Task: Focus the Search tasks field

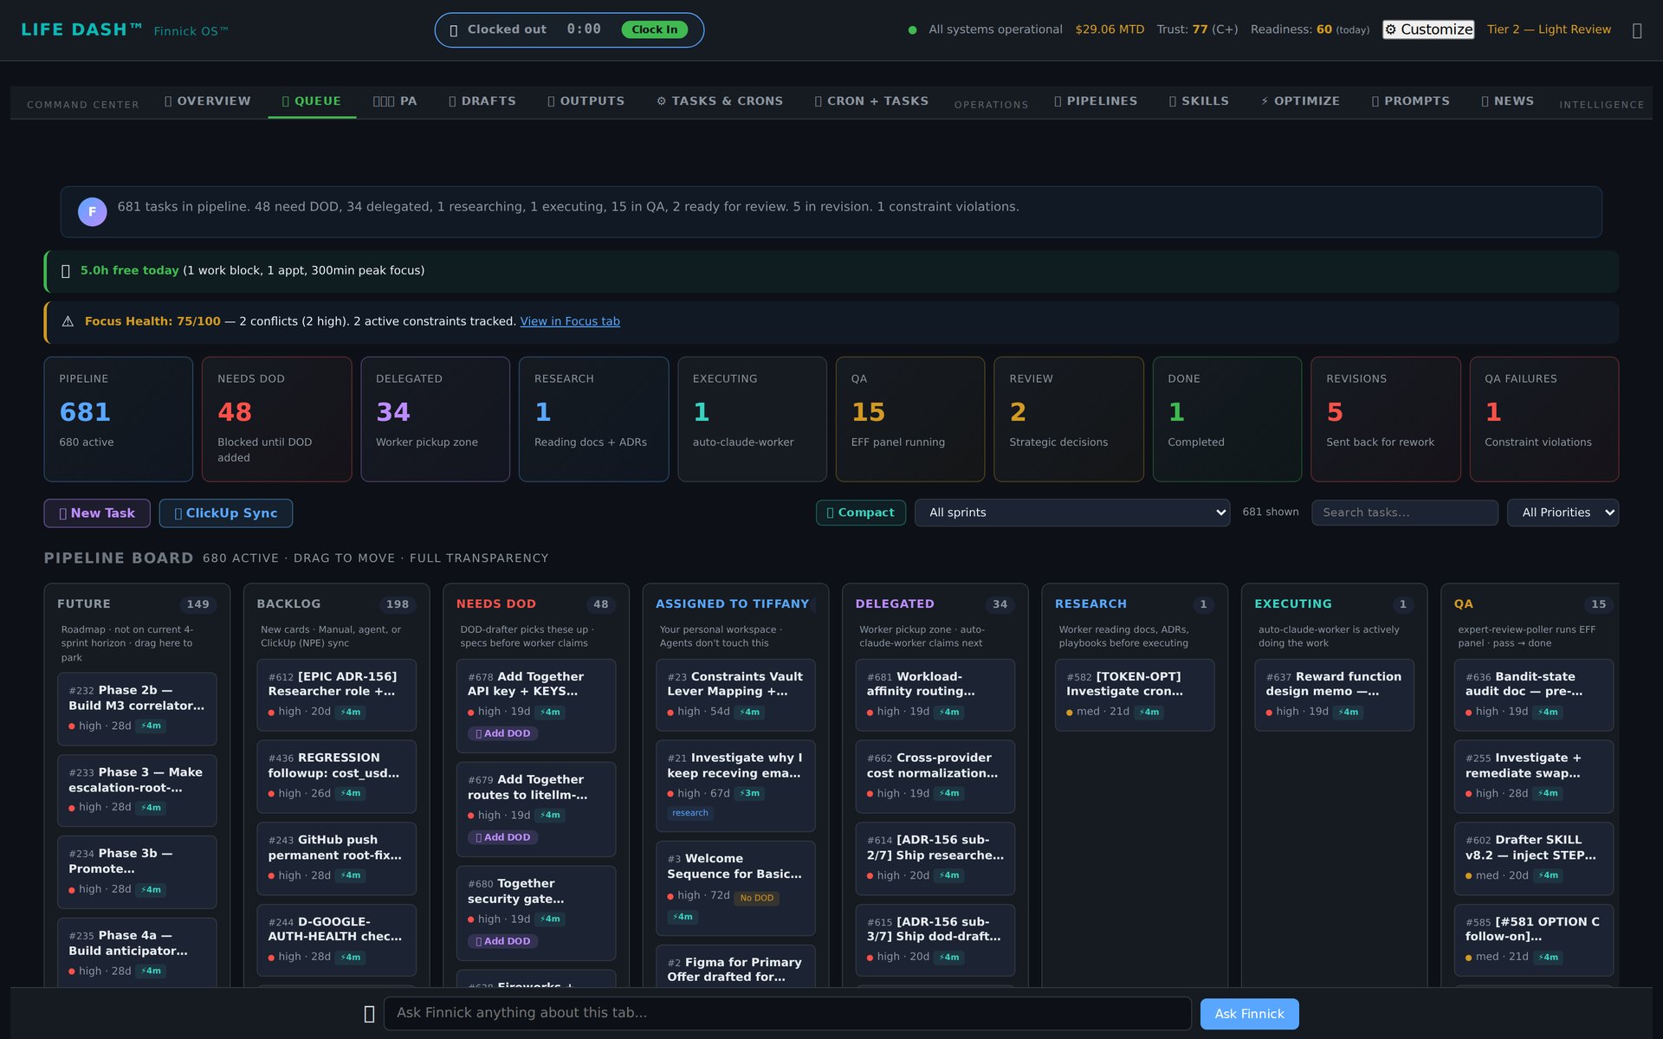Action: click(1404, 513)
